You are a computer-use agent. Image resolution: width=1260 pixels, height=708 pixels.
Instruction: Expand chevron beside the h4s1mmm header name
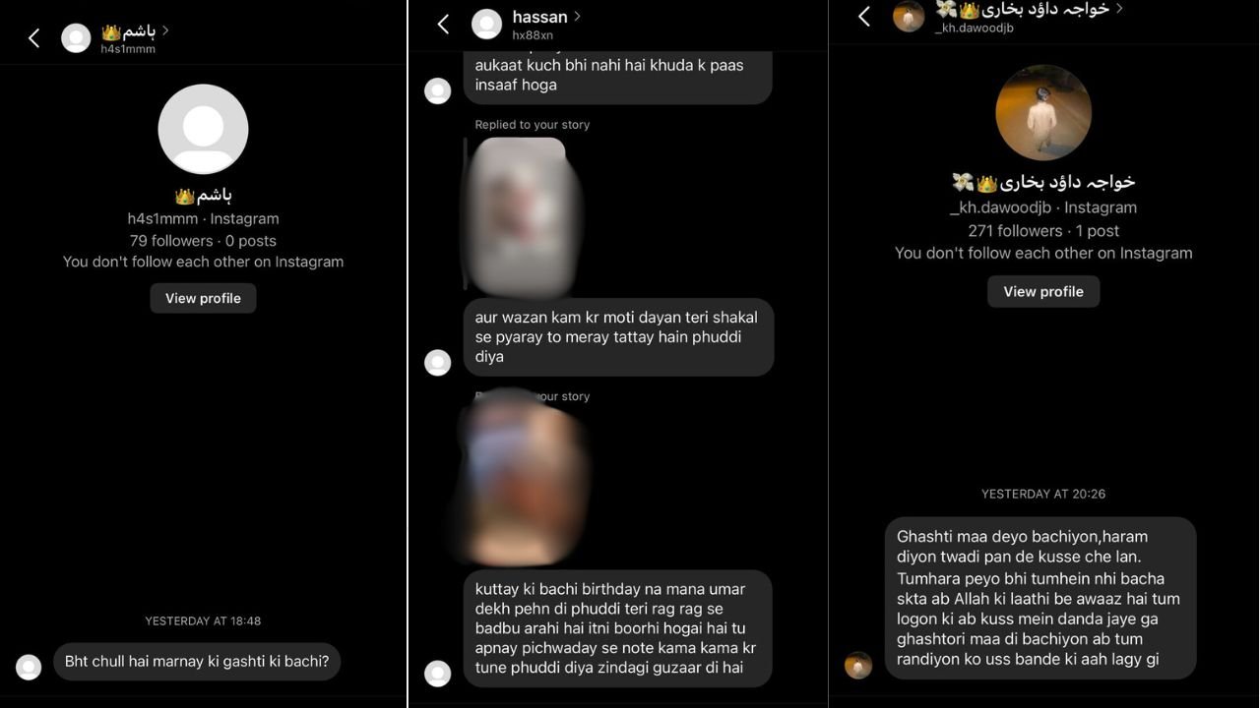[x=165, y=30]
